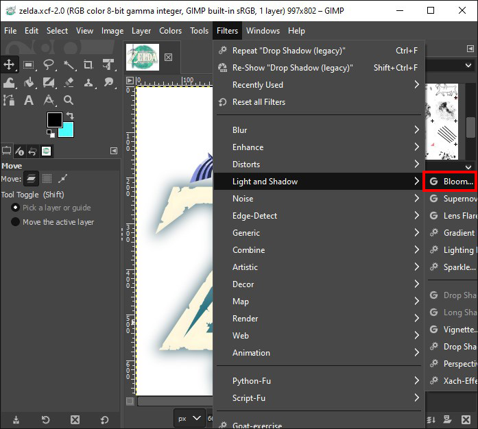Image resolution: width=478 pixels, height=429 pixels.
Task: Swap foreground and background colors
Action: pos(69,116)
